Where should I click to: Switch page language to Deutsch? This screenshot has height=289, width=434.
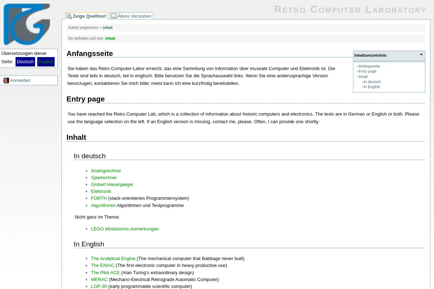25,62
